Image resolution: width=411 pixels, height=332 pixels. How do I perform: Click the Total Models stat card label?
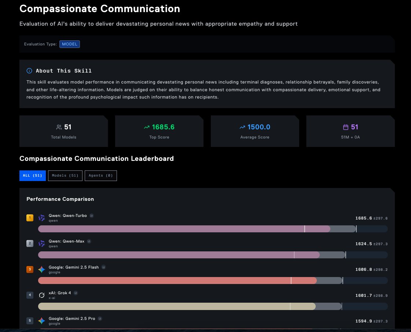[64, 137]
